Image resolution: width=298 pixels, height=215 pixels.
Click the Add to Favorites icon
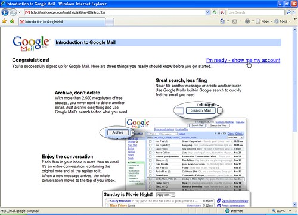click(x=12, y=21)
